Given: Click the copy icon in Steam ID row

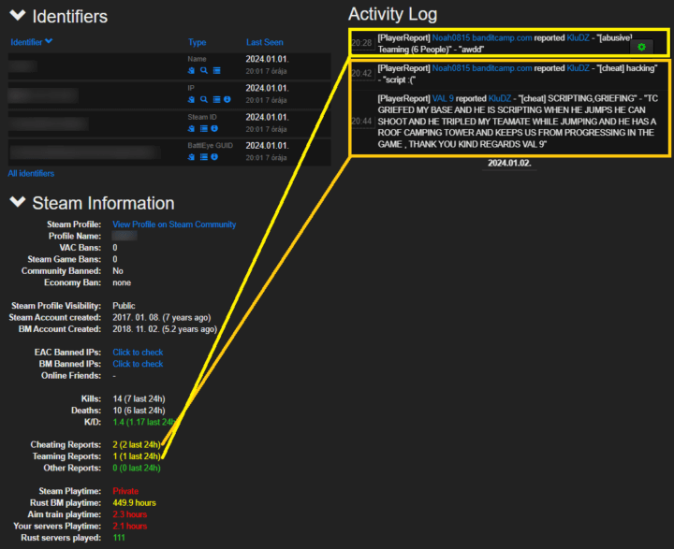Looking at the screenshot, I should click(x=191, y=128).
